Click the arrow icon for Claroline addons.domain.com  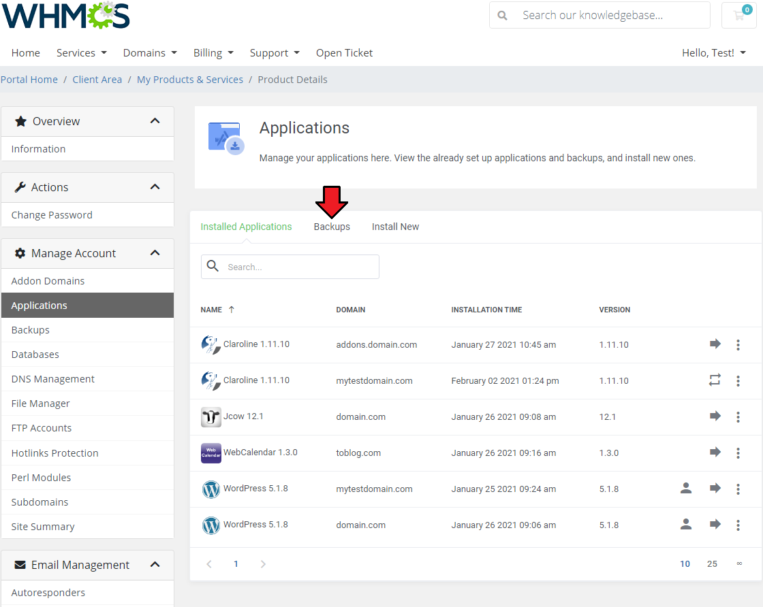click(x=715, y=344)
